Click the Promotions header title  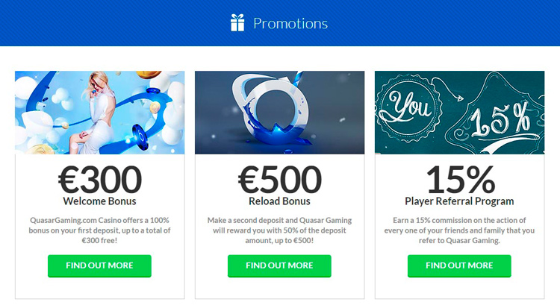(290, 24)
